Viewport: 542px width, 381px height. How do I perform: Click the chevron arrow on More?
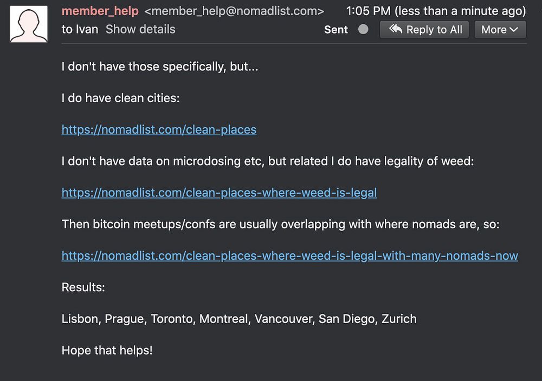click(x=514, y=30)
